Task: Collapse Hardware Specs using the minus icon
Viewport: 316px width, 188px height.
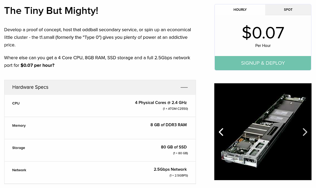Action: coord(184,87)
